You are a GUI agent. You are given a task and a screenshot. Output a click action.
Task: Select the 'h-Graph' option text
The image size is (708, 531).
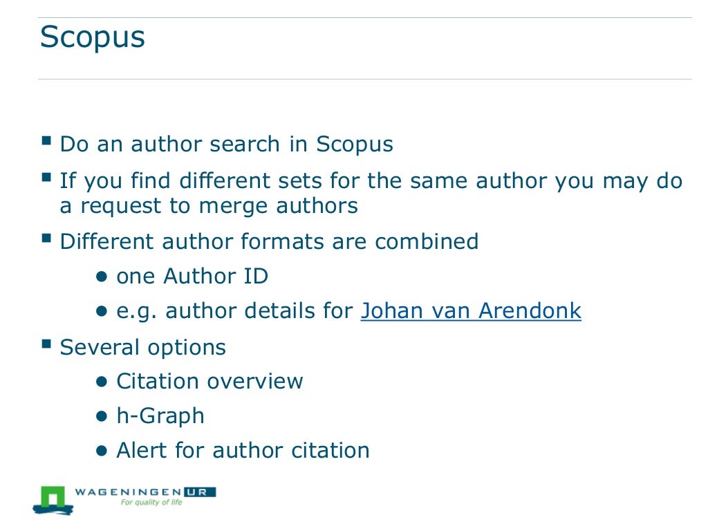160,416
